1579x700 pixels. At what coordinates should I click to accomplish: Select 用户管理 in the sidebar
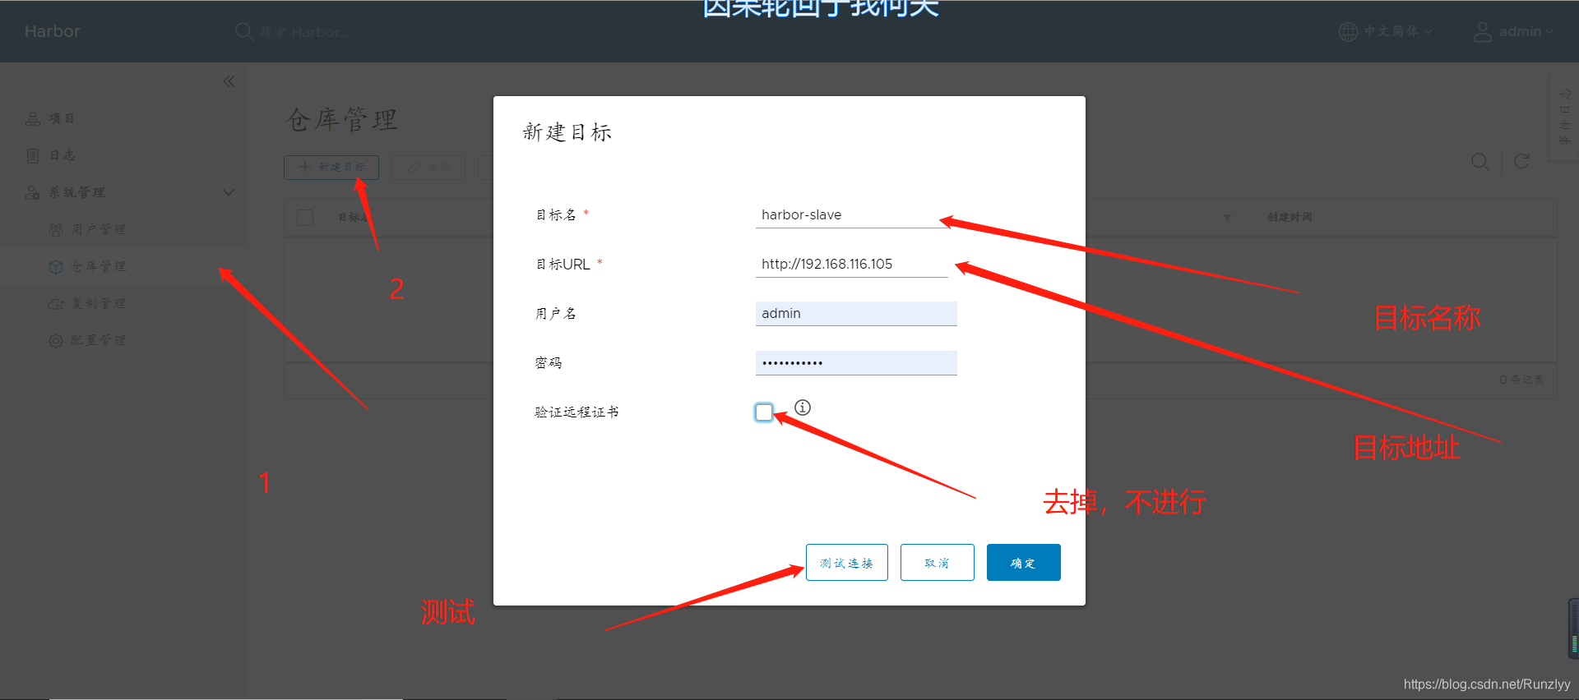click(99, 229)
